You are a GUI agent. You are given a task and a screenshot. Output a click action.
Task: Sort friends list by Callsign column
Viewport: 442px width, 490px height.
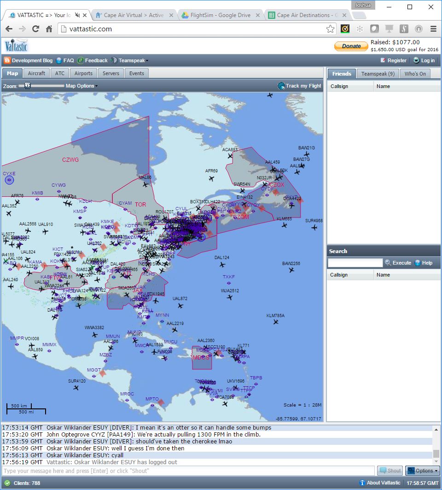[350, 86]
